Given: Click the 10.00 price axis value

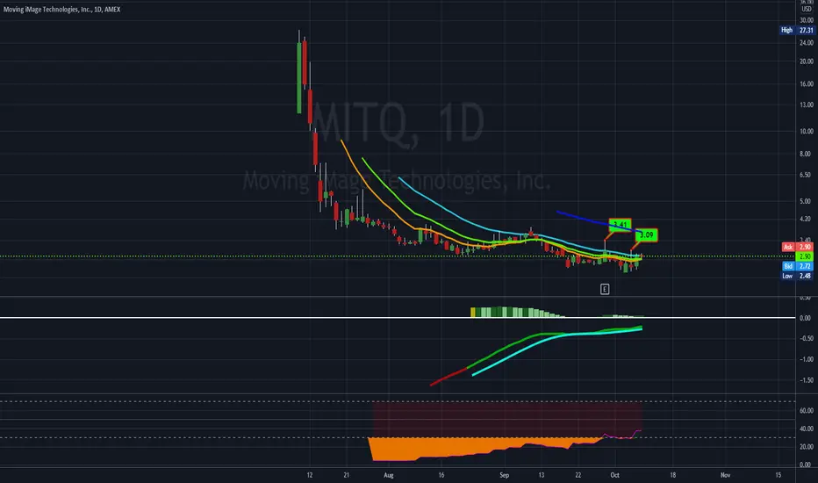Looking at the screenshot, I should click(x=807, y=131).
